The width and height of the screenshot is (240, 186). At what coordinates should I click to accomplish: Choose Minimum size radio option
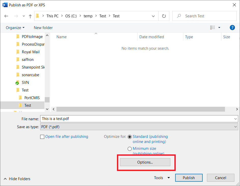pos(130,149)
